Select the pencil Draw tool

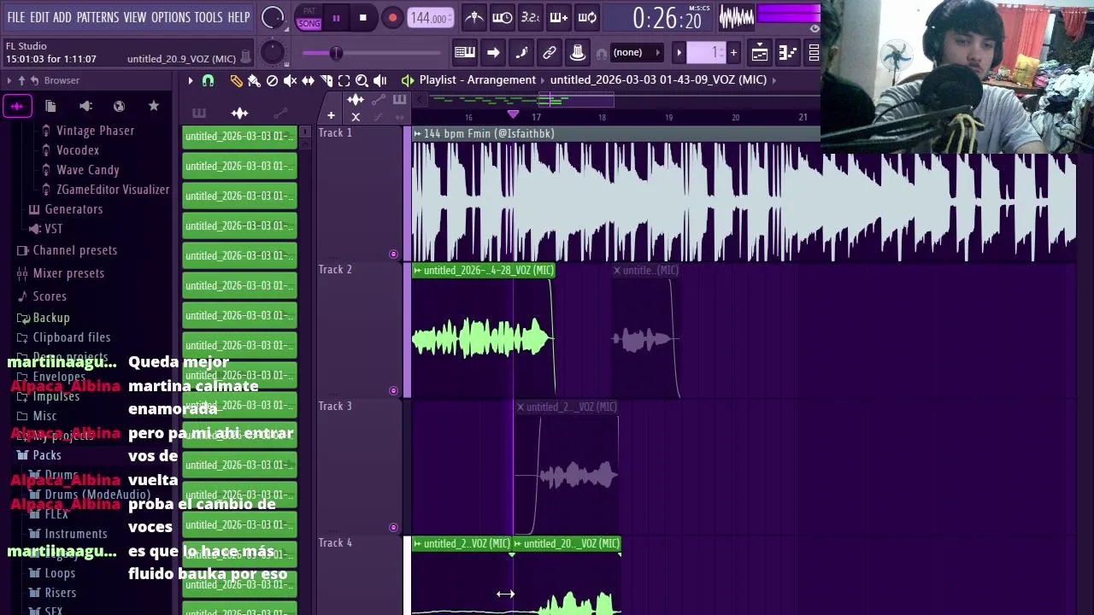coord(236,80)
